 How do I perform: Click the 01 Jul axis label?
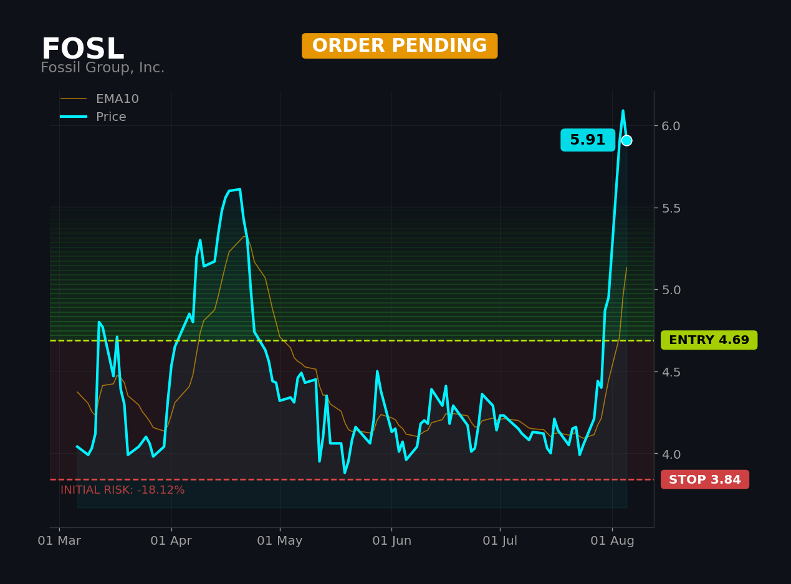tap(500, 541)
